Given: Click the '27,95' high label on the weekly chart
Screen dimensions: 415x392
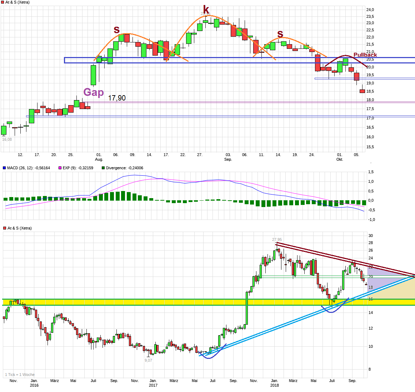Looking at the screenshot, I should 277,239.
